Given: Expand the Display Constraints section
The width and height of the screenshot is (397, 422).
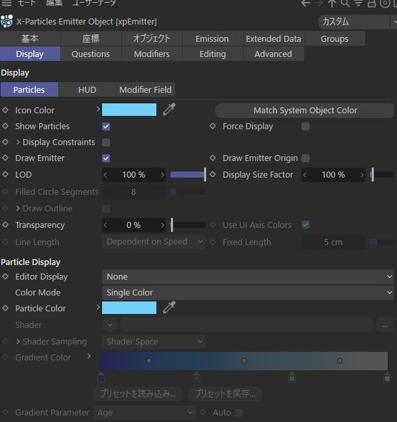Looking at the screenshot, I should coord(18,142).
